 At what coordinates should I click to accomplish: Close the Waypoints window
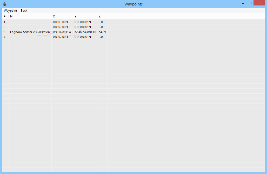tap(259, 3)
